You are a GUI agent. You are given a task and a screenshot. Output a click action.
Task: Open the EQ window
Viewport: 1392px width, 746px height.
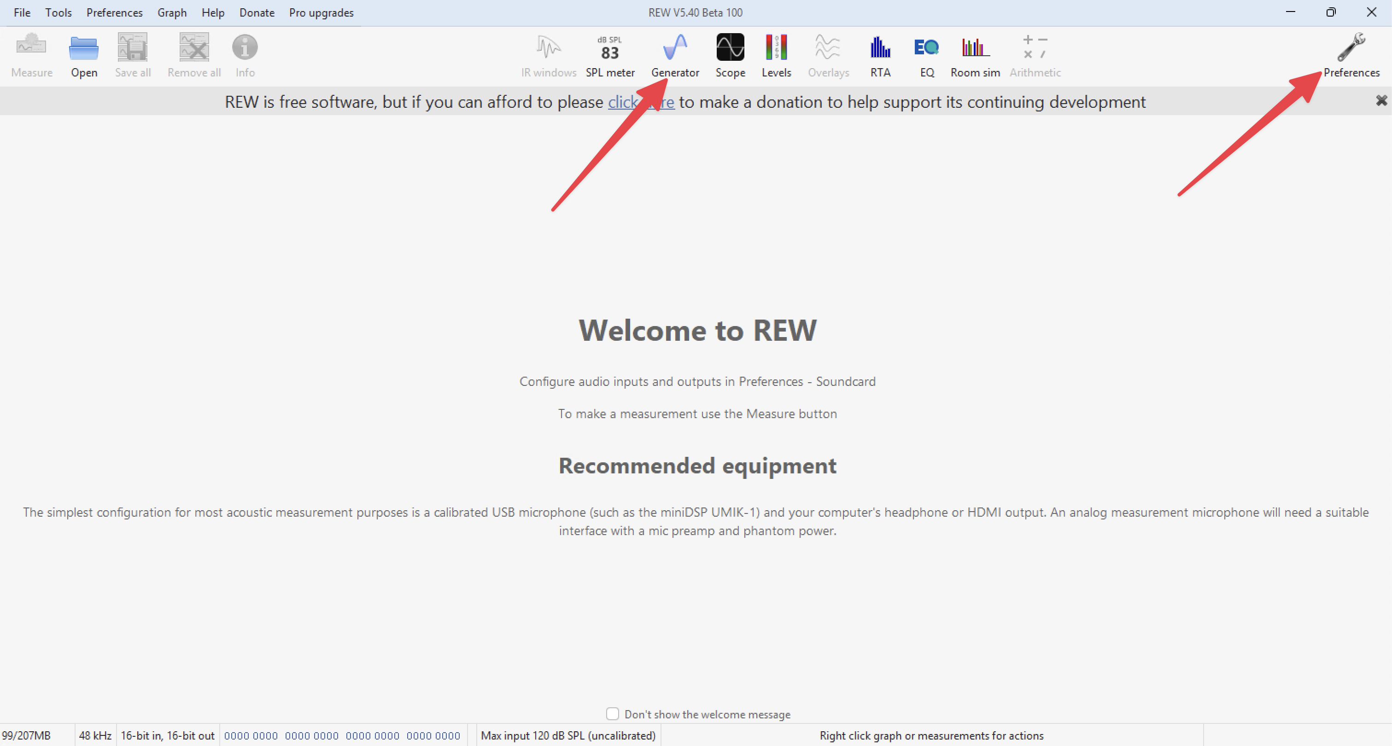(927, 54)
